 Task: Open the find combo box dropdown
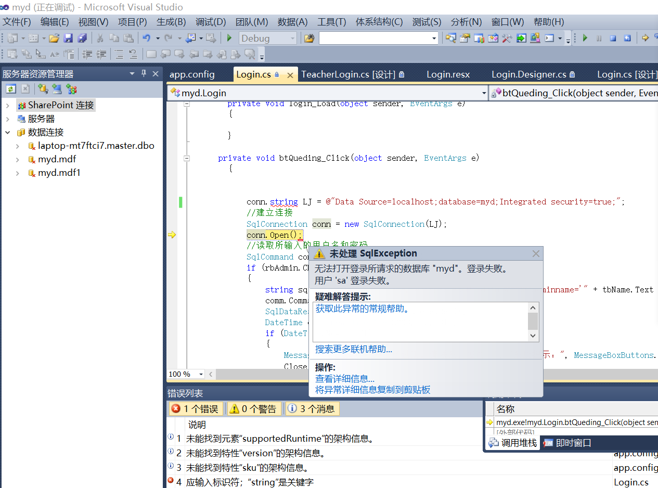click(x=434, y=38)
